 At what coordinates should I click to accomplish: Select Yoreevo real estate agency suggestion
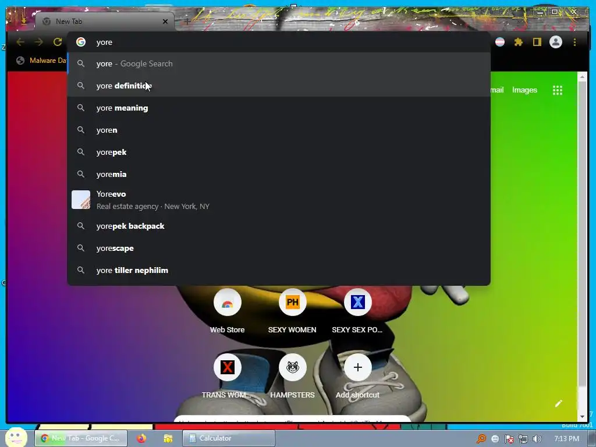click(x=279, y=200)
